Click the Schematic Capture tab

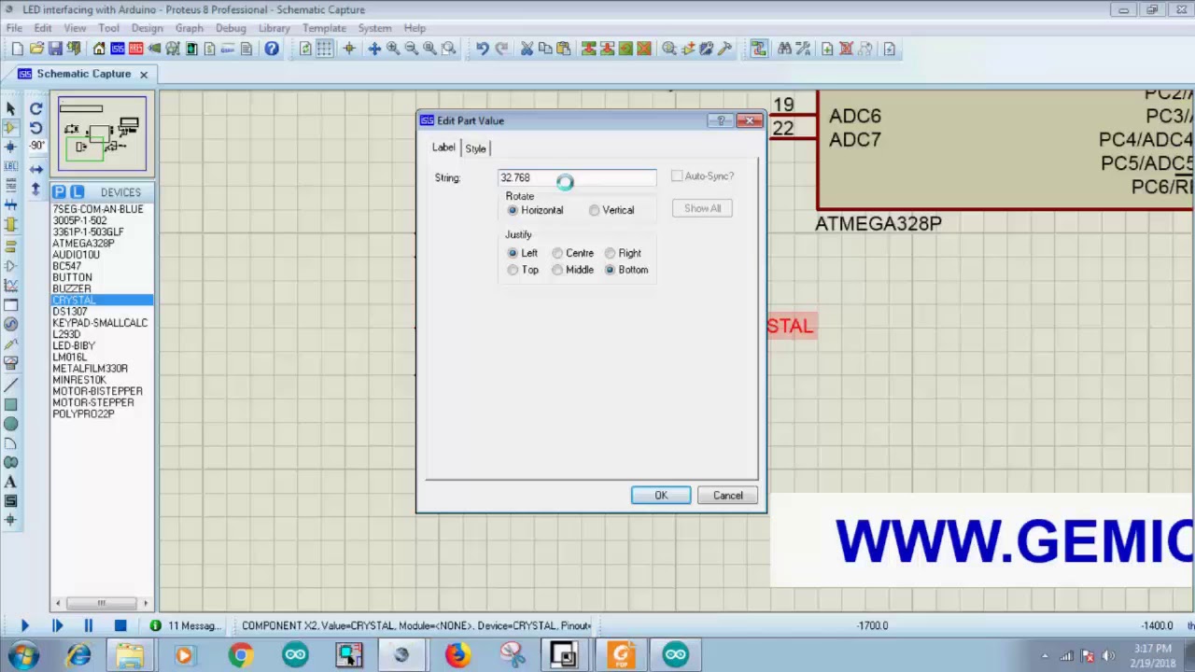[x=83, y=74]
